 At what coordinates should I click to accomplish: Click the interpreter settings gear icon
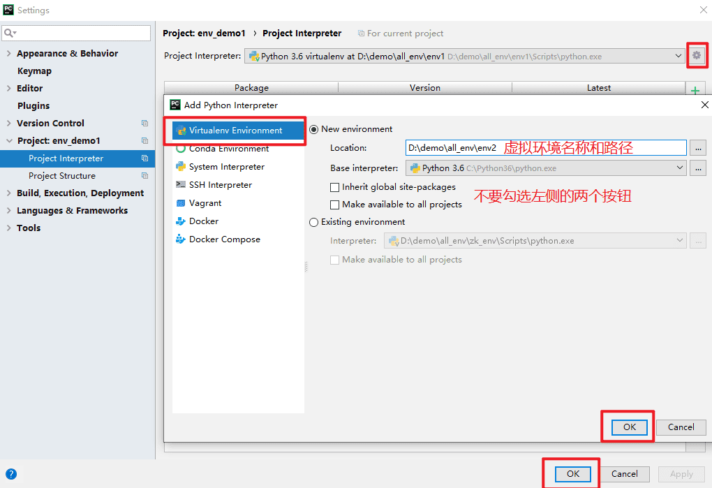click(x=697, y=55)
